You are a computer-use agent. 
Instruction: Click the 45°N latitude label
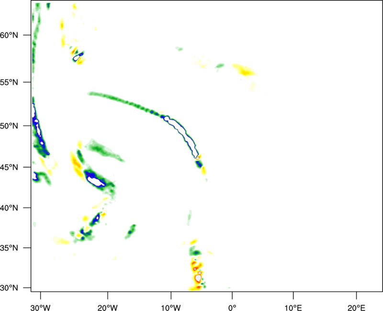click(x=9, y=167)
